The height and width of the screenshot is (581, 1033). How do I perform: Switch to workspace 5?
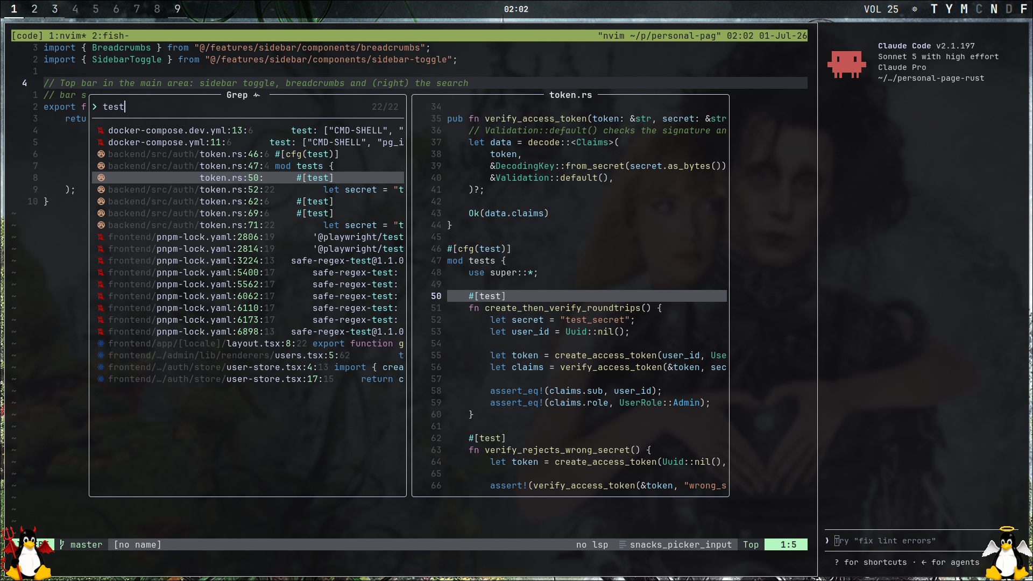click(x=96, y=9)
